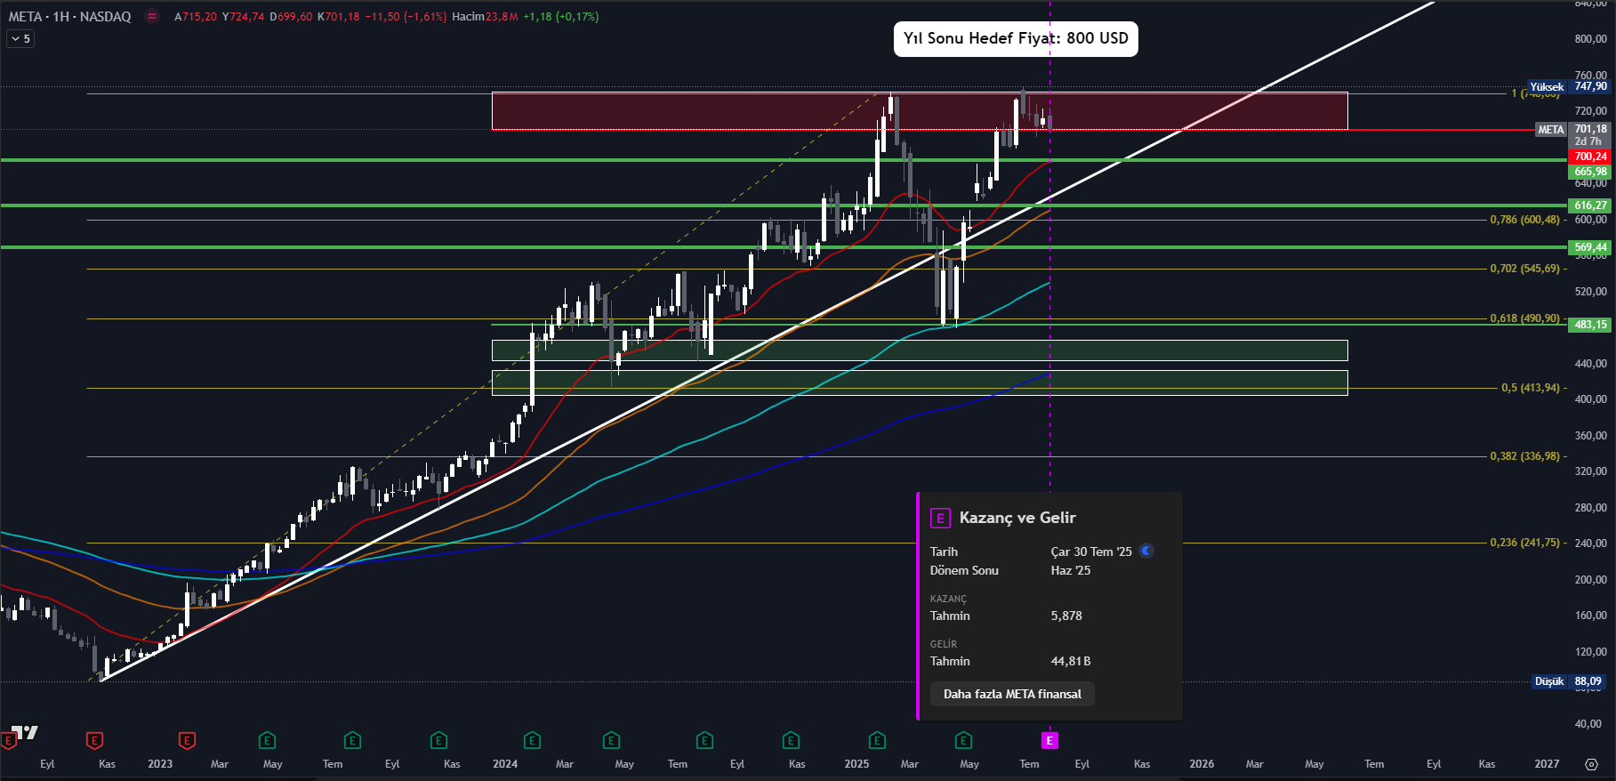Click green earnings marker right of Tem 2023
The height and width of the screenshot is (781, 1616).
coord(352,740)
